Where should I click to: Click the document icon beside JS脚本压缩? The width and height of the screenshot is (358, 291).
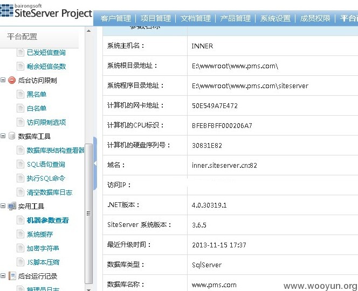20,262
